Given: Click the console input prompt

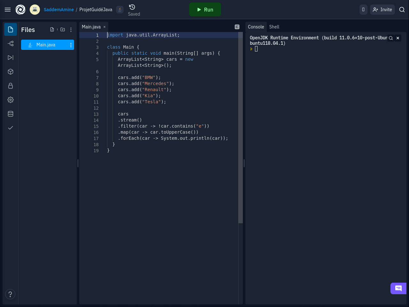Looking at the screenshot, I should (256, 49).
